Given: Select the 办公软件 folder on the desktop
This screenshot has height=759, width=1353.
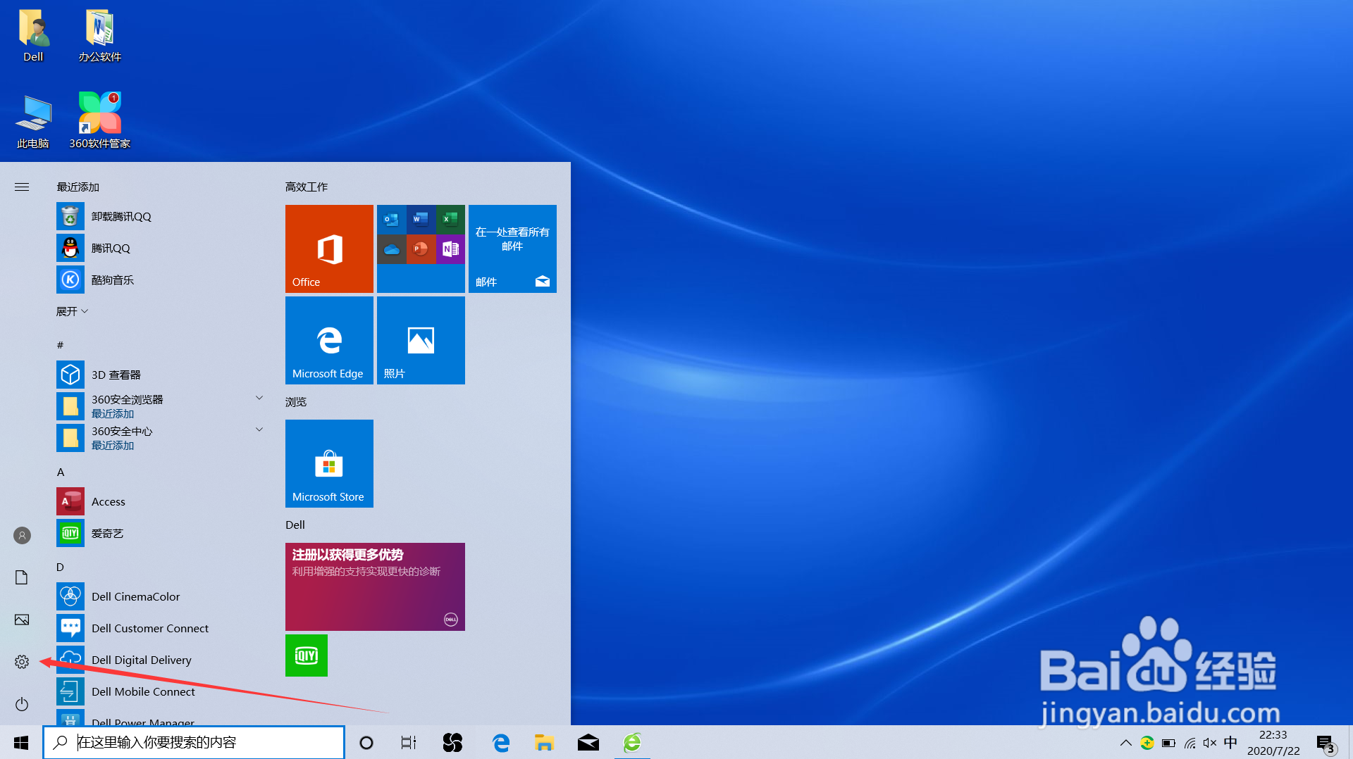Looking at the screenshot, I should click(x=100, y=36).
